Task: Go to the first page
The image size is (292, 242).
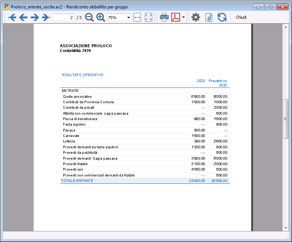Action: coord(12,17)
